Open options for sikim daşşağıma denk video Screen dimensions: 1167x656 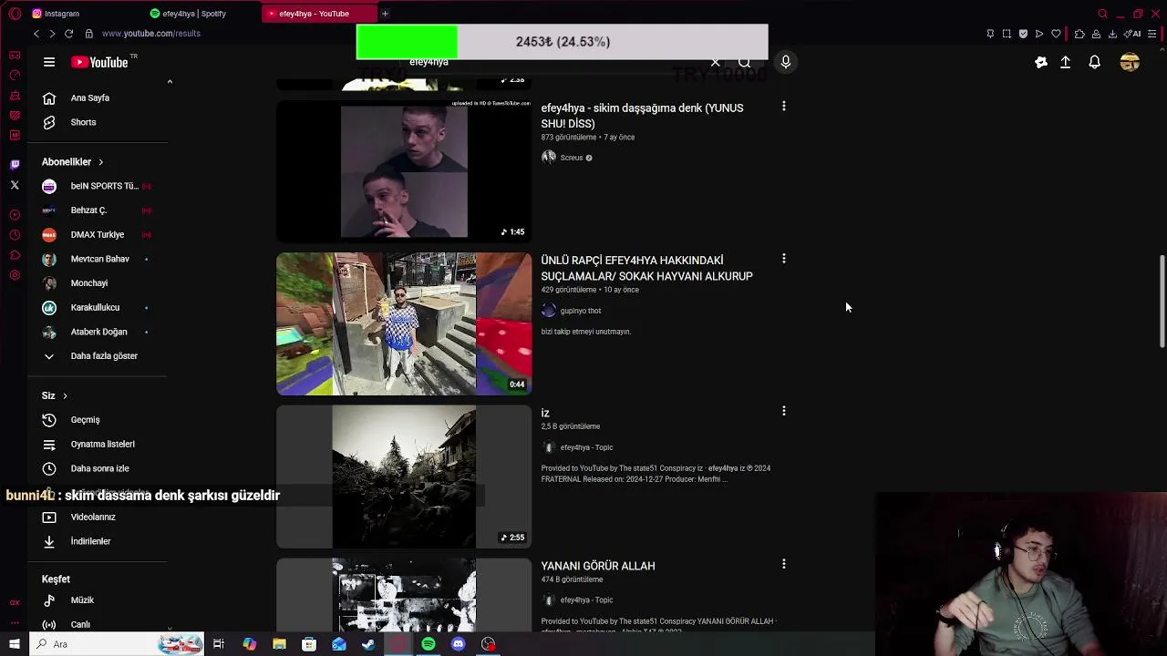[783, 107]
